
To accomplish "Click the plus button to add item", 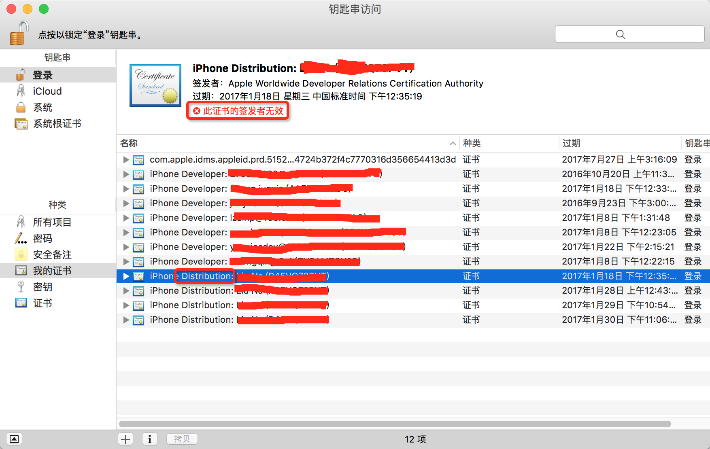I will click(x=125, y=439).
